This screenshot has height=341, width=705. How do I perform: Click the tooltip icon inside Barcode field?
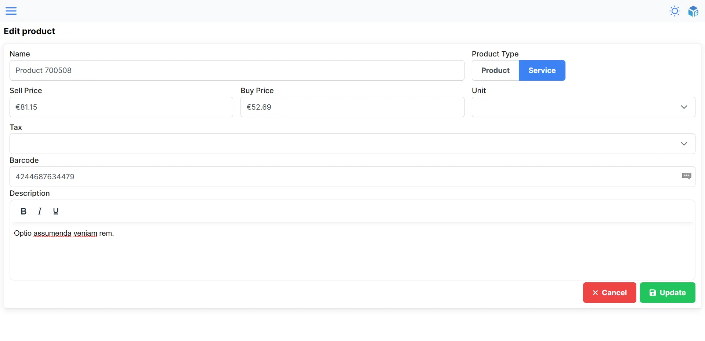pos(686,176)
